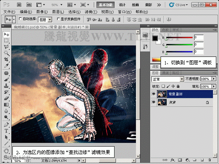Open the 滤镜(T) menu
The image size is (219, 164).
tap(91, 12)
